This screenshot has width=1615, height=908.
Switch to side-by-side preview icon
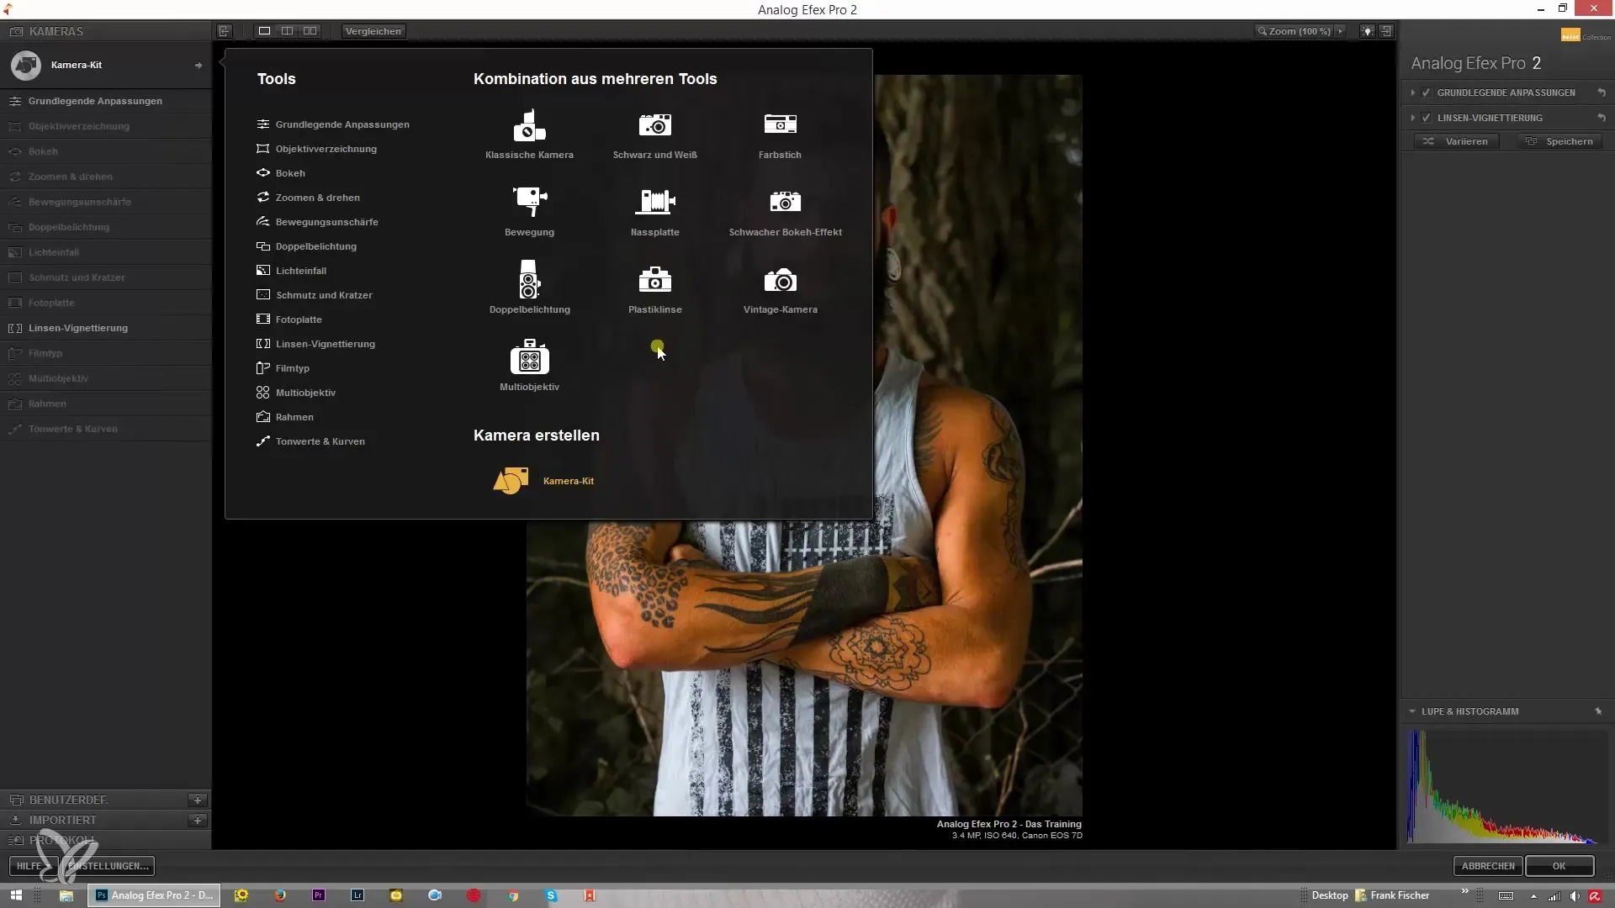coord(310,31)
